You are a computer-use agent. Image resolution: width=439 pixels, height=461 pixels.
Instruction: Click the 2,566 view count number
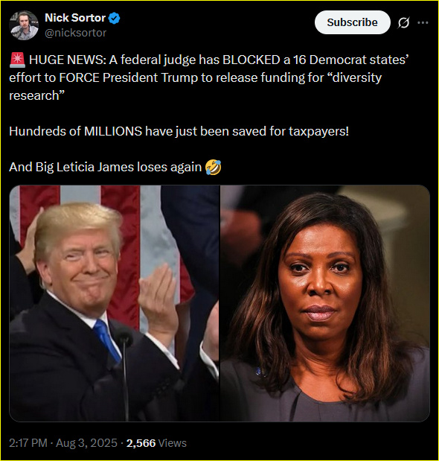141,443
